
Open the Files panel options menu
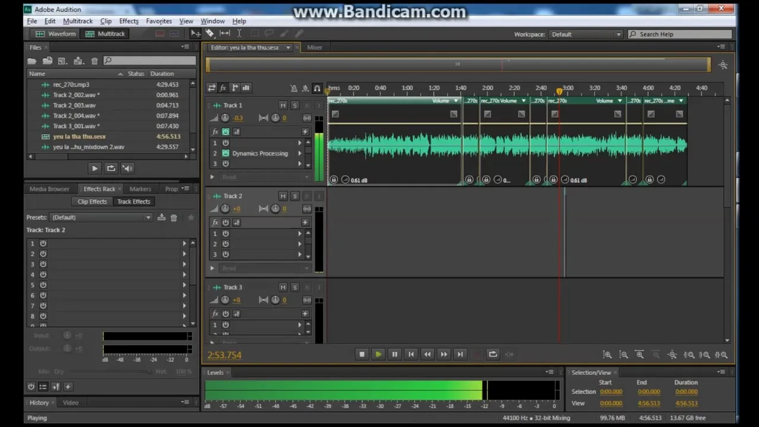coord(186,47)
